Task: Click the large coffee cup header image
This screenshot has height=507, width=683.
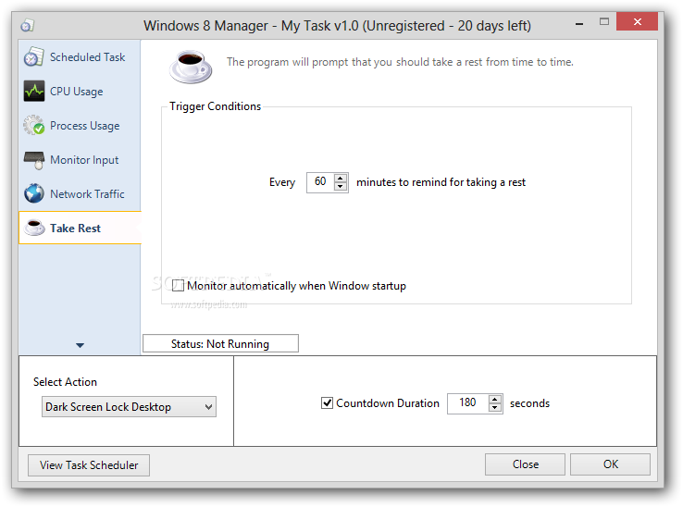Action: (190, 67)
